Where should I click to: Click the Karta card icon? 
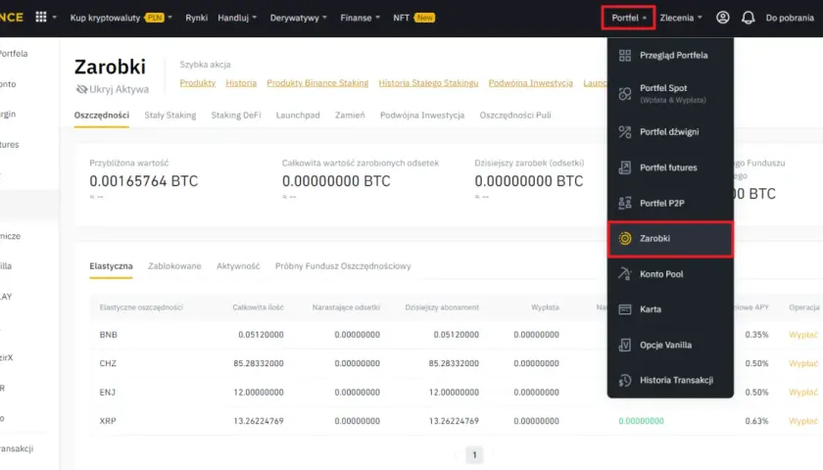(625, 309)
